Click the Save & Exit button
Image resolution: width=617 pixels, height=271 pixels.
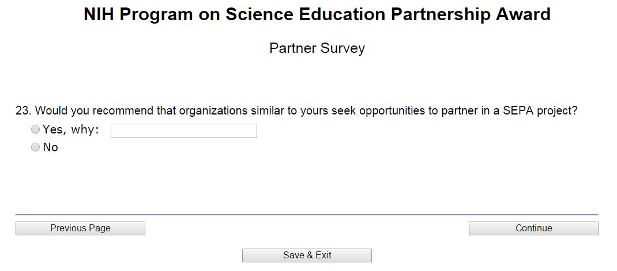tap(307, 255)
